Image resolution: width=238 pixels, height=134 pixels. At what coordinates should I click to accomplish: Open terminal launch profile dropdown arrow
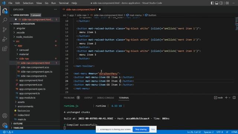(229, 98)
